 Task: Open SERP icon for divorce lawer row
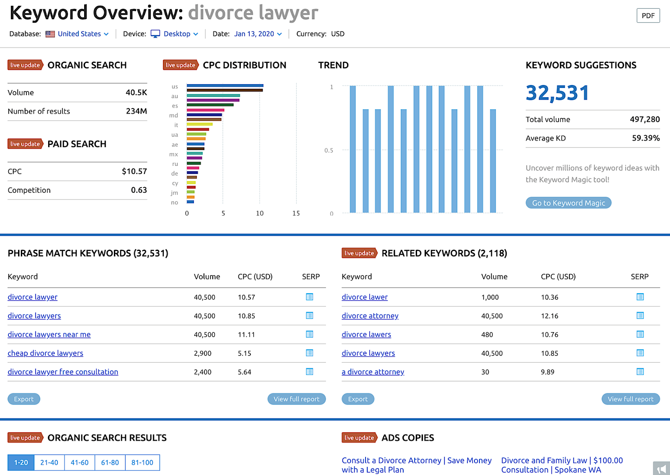coord(640,297)
